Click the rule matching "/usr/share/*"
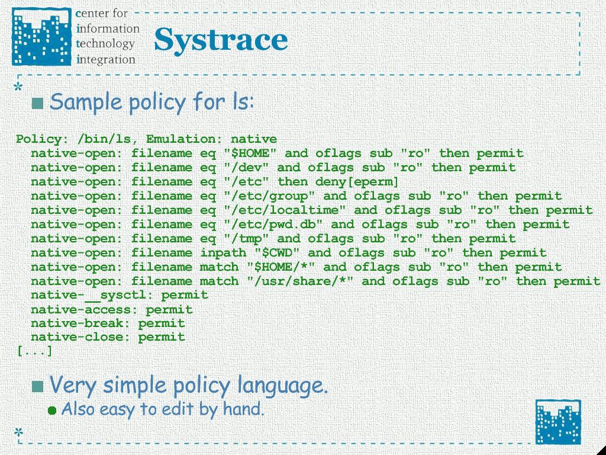606x455 pixels. [x=315, y=281]
